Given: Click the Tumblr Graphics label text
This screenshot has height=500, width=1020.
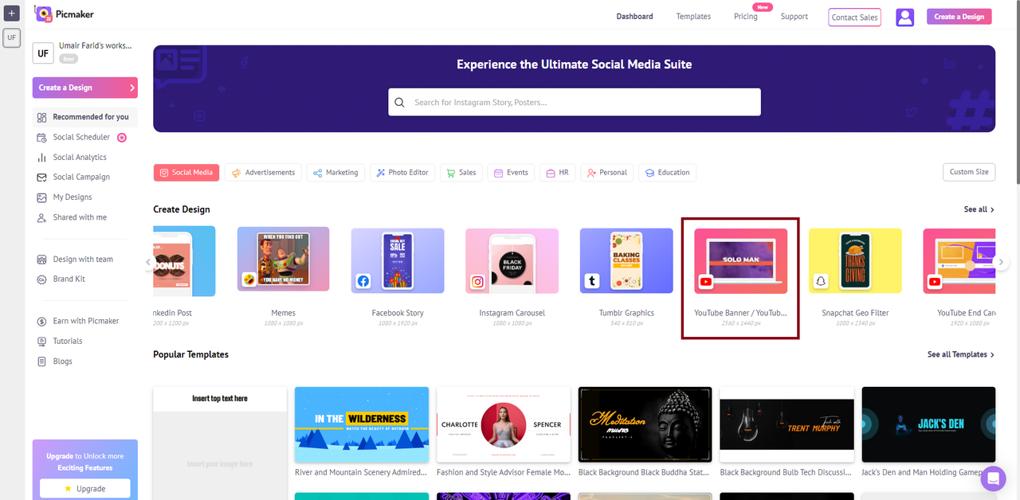Looking at the screenshot, I should click(x=626, y=313).
